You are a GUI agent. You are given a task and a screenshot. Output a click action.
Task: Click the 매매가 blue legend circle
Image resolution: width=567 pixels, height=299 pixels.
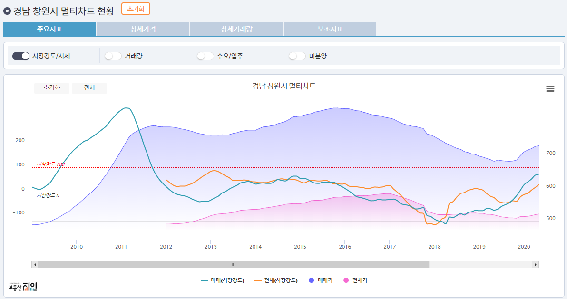click(312, 280)
